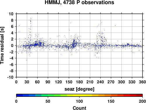Click the -10 tick label on the y-axis
Viewport: 146px width, 110px height.
tap(10, 77)
